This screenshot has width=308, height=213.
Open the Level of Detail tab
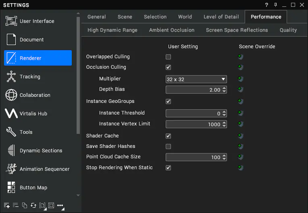click(x=221, y=17)
